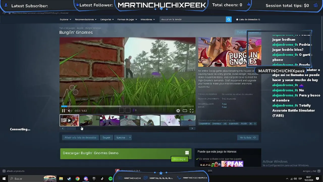Image resolution: width=323 pixels, height=182 pixels.
Task: Click the 'Todos los juegos' breadcrumb
Action: pos(67,28)
